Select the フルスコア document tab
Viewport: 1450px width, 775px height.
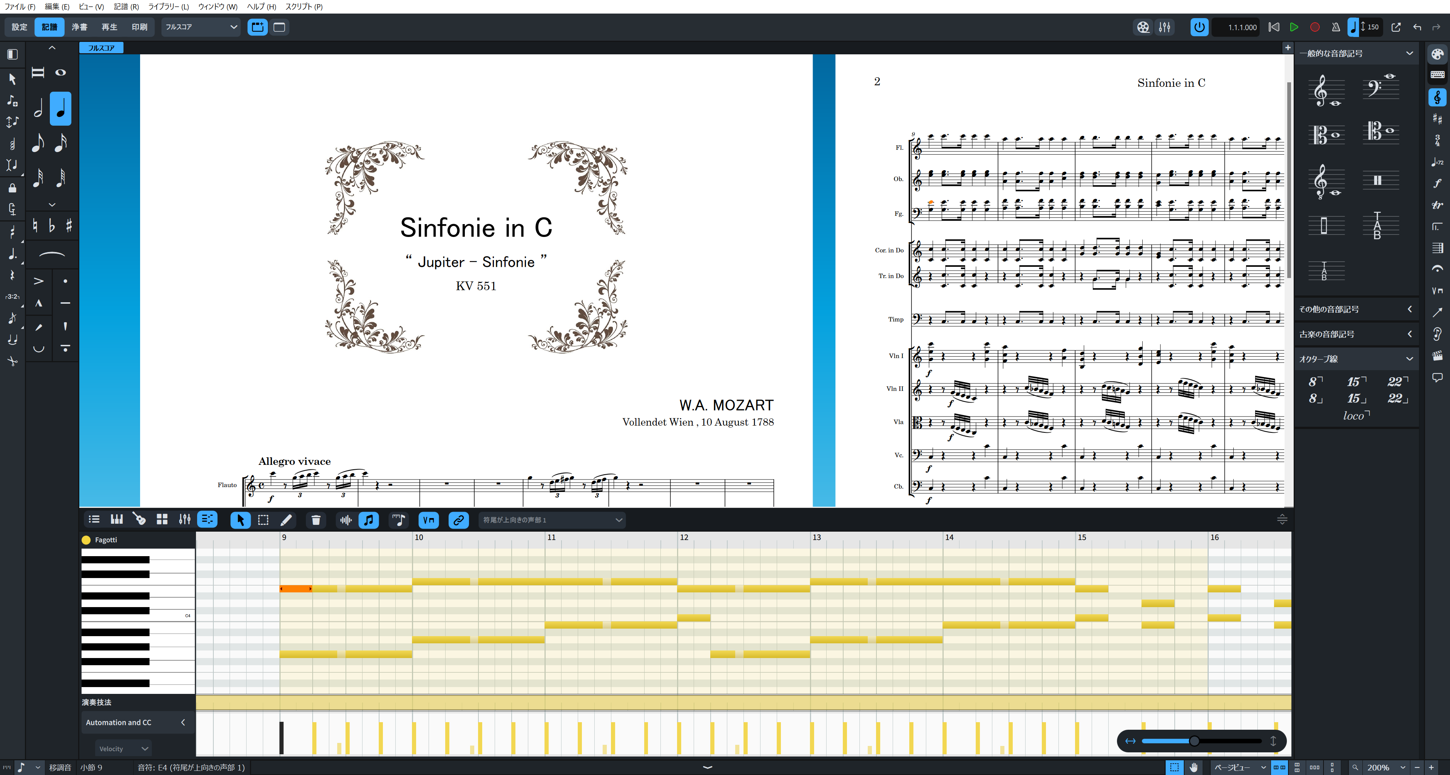point(101,48)
